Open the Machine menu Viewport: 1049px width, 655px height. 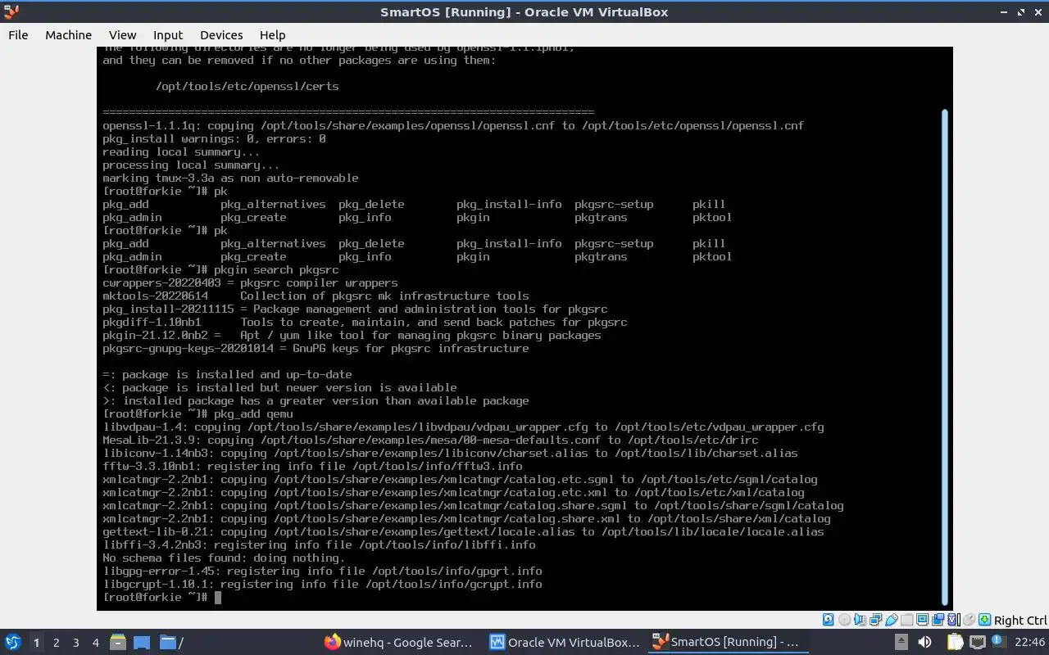click(68, 34)
